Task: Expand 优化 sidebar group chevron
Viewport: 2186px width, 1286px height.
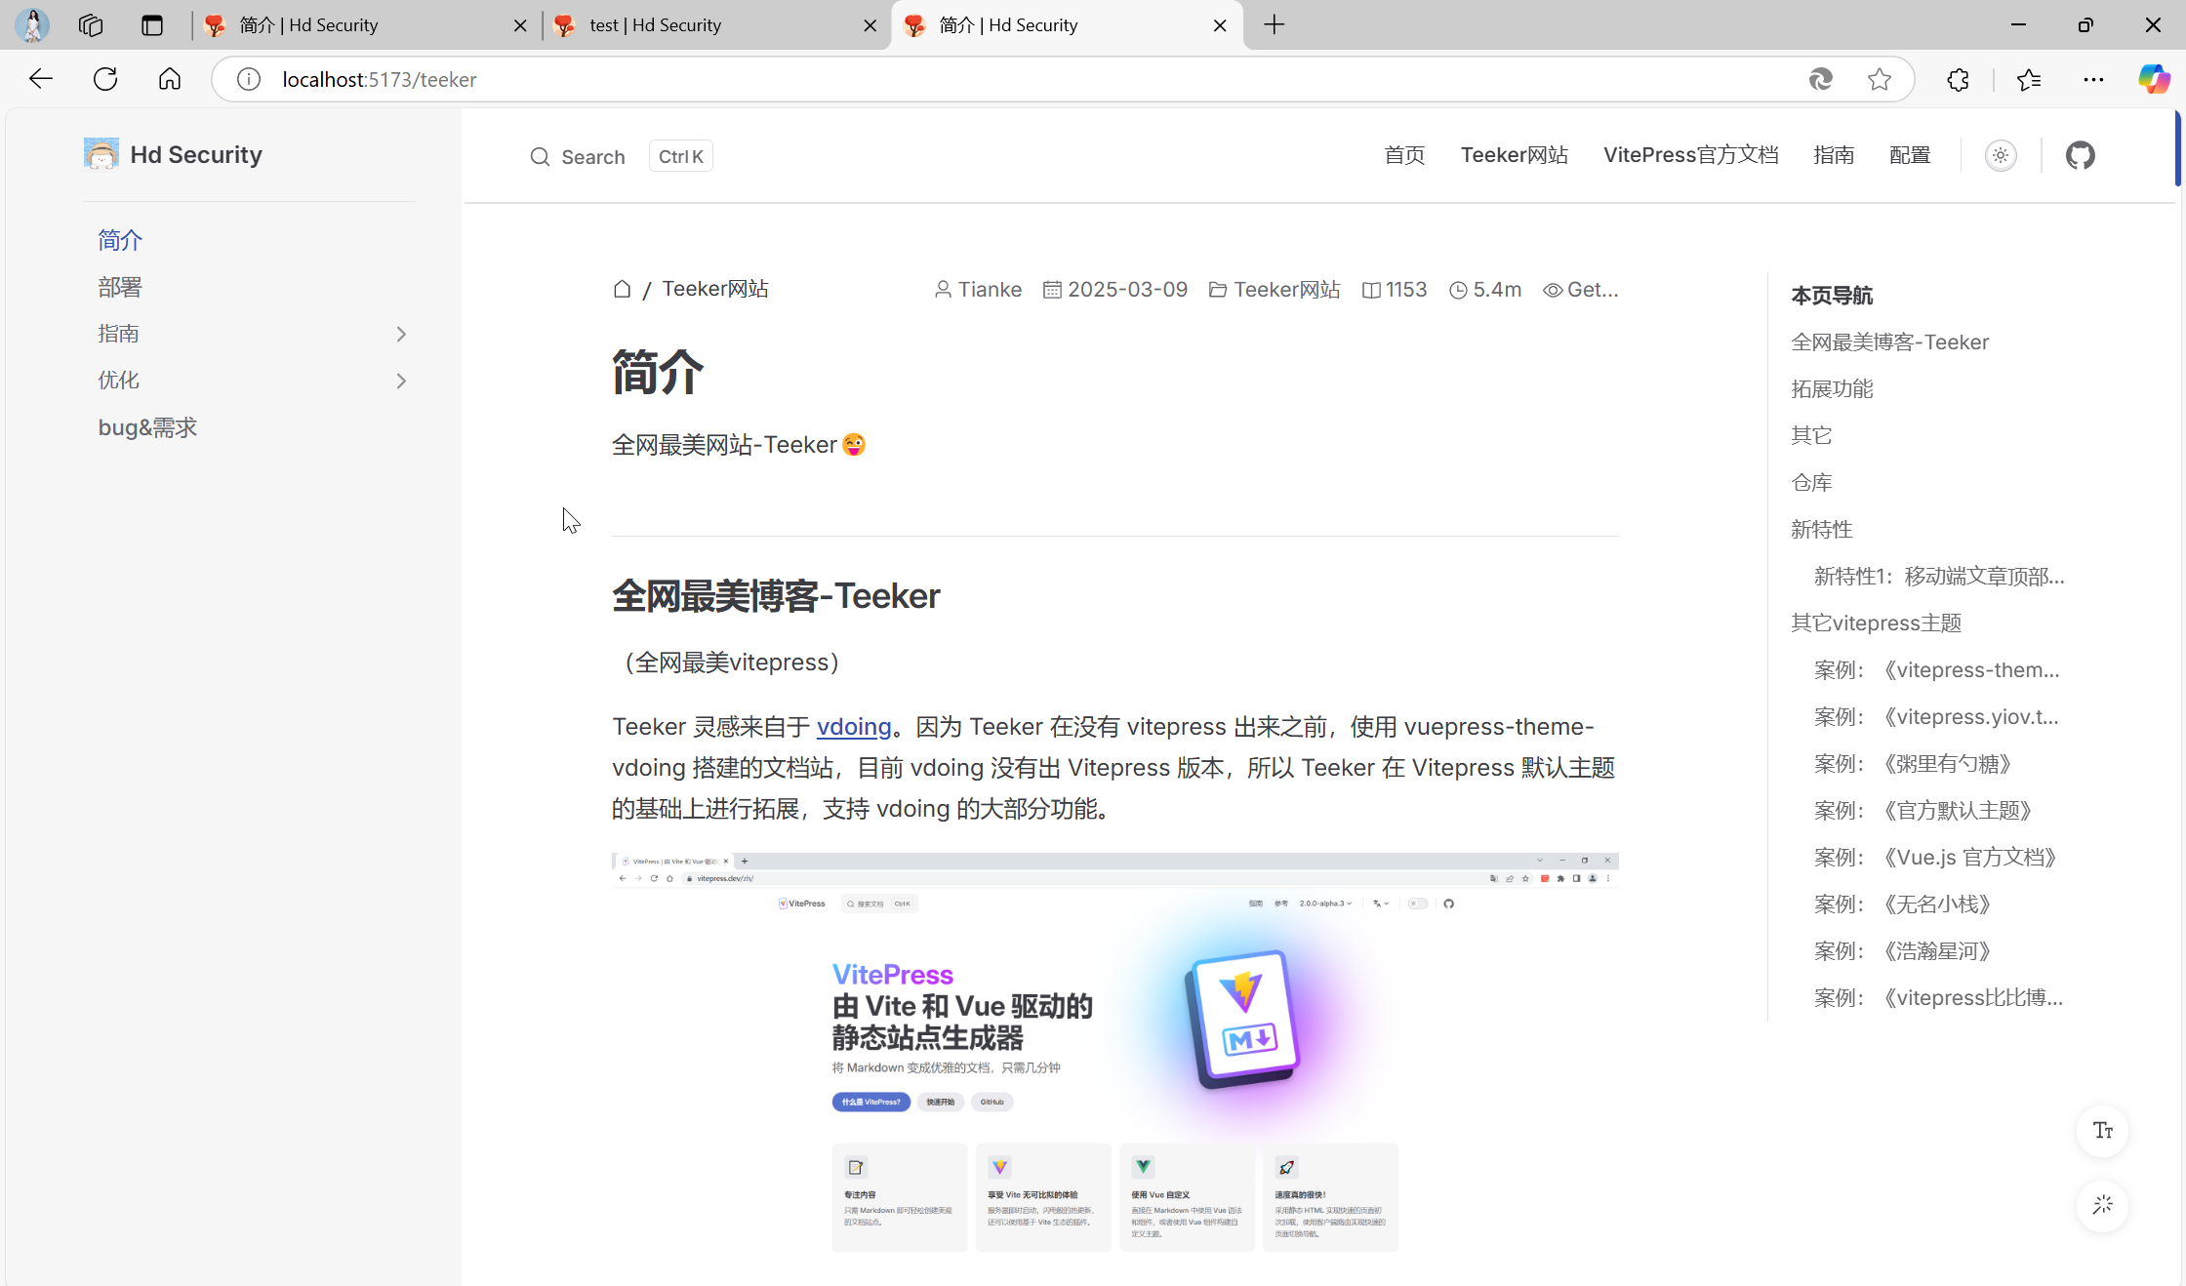Action: (x=401, y=382)
